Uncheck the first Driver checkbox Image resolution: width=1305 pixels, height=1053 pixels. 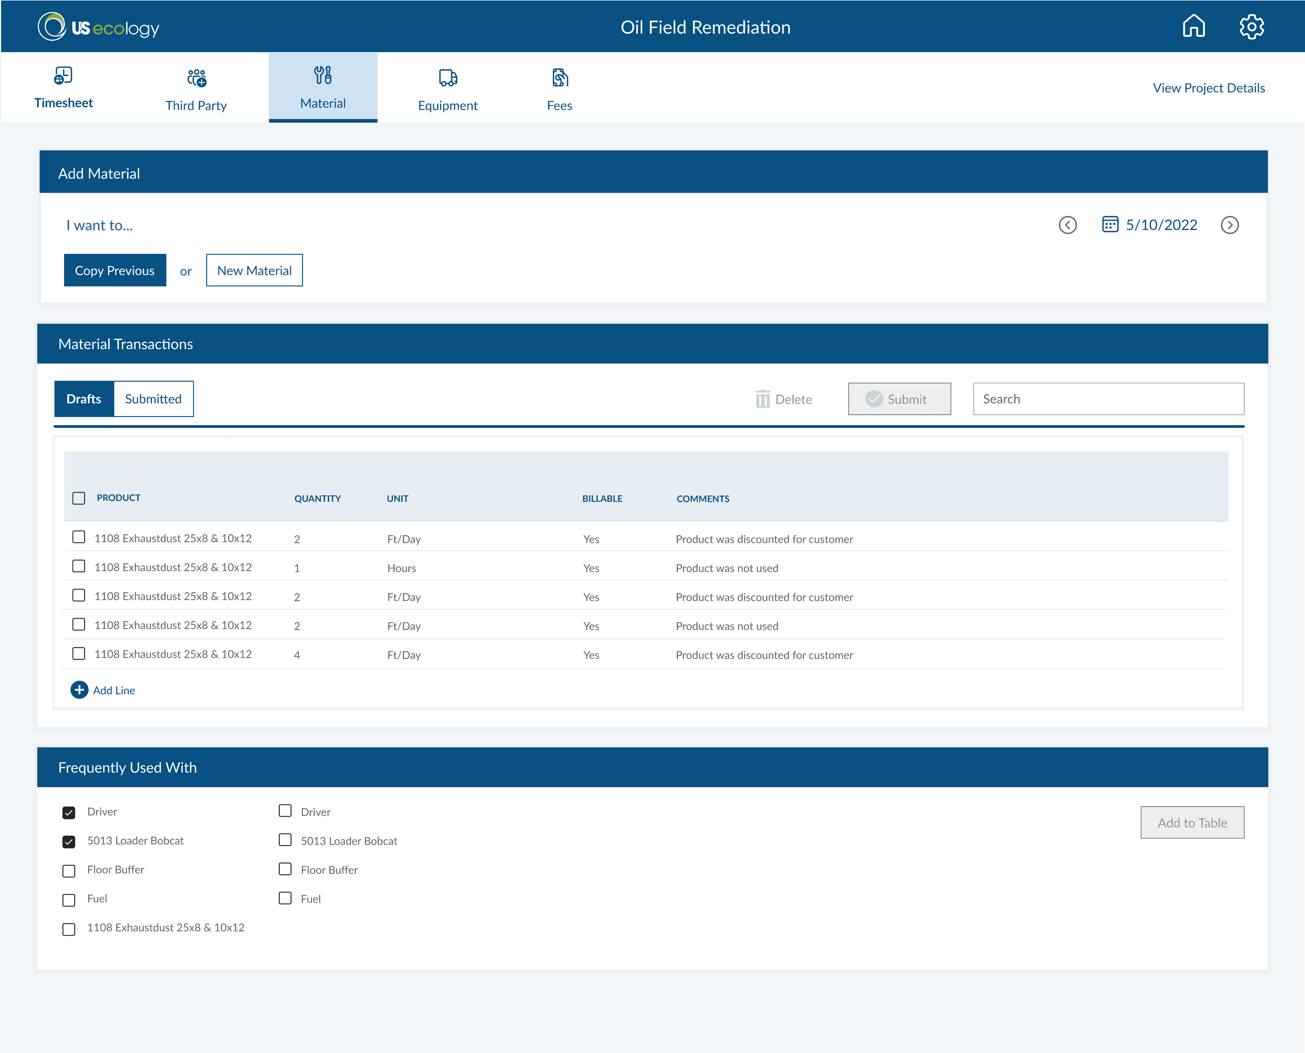point(69,812)
